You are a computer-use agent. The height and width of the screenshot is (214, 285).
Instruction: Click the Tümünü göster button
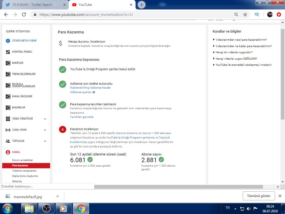(259, 196)
